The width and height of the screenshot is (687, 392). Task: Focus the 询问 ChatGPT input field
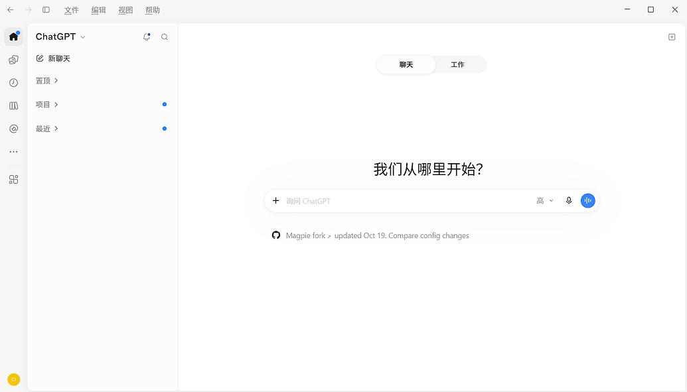408,201
